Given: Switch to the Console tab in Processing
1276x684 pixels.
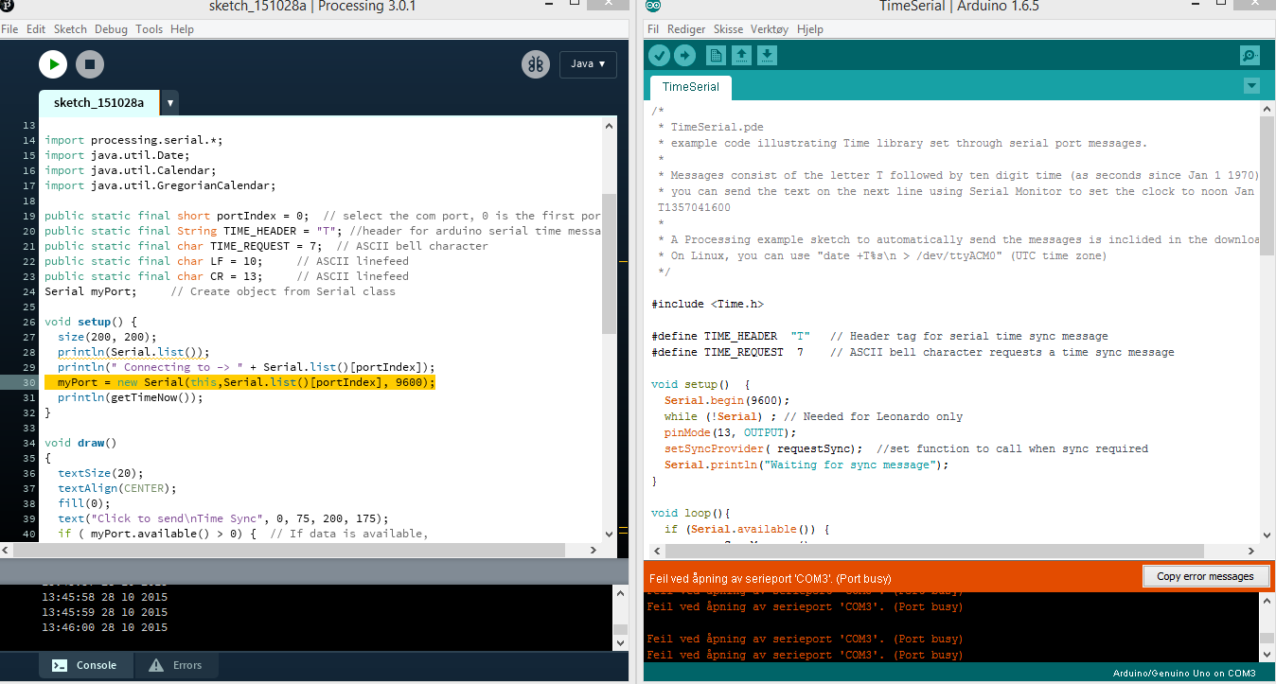Looking at the screenshot, I should (84, 665).
